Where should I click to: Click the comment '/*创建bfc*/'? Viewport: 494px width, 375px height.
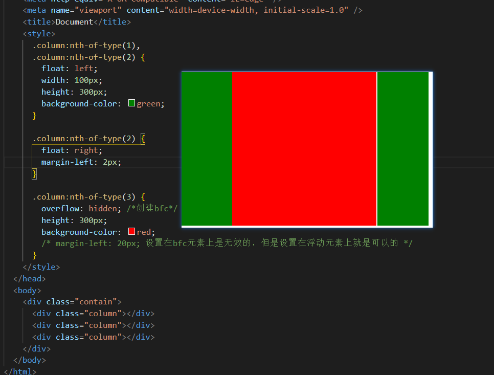(x=152, y=208)
